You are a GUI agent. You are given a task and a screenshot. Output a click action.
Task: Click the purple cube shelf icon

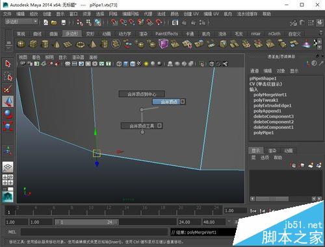pos(163,43)
